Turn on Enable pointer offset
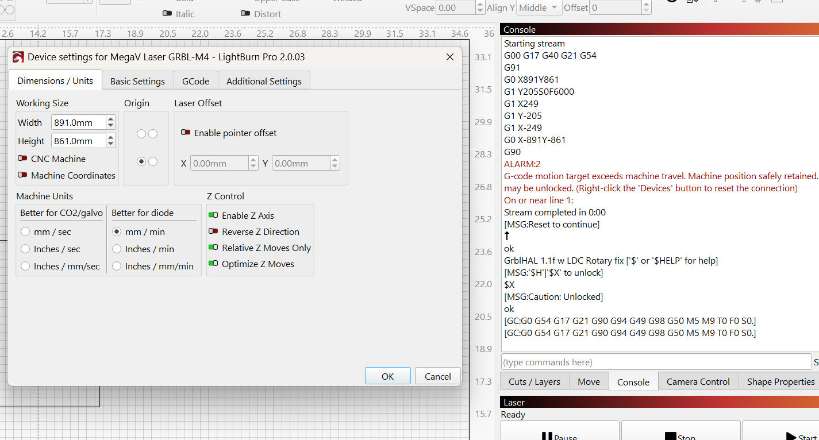The width and height of the screenshot is (819, 440). click(186, 133)
